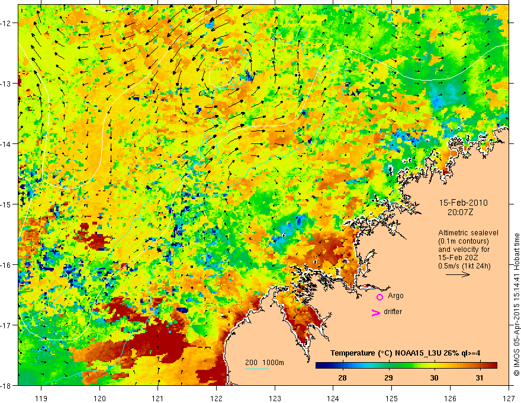Click the 0.5m/s velocity scale arrow
This screenshot has width=521, height=403.
point(458,274)
